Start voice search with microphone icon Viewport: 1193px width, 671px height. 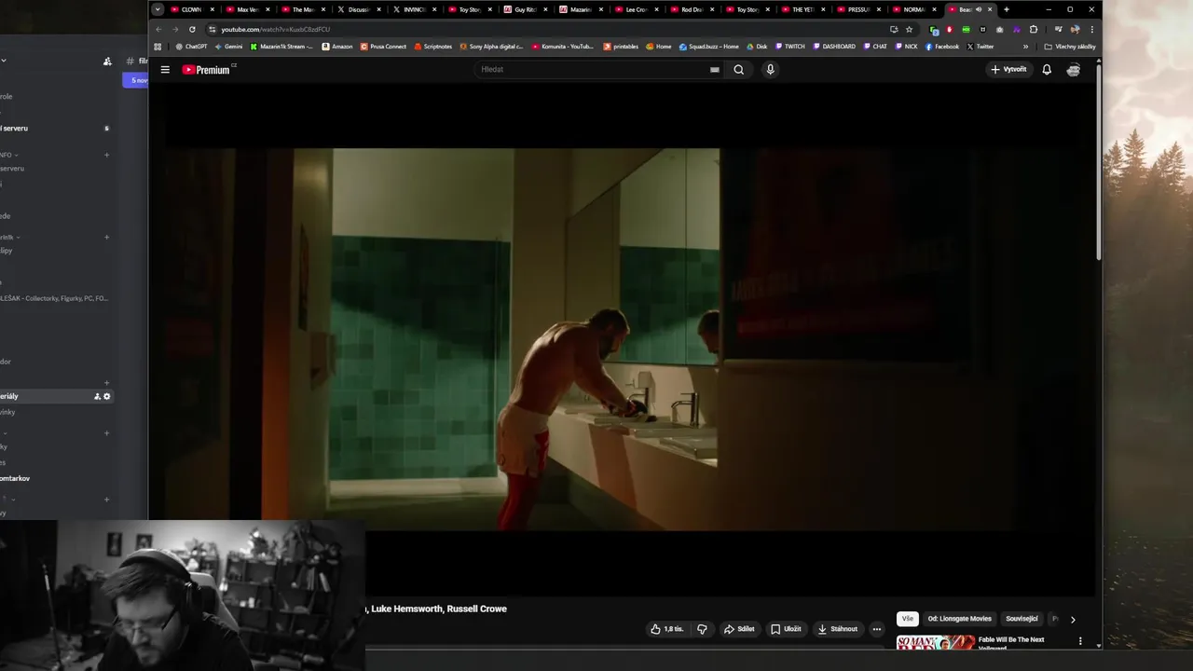click(770, 70)
